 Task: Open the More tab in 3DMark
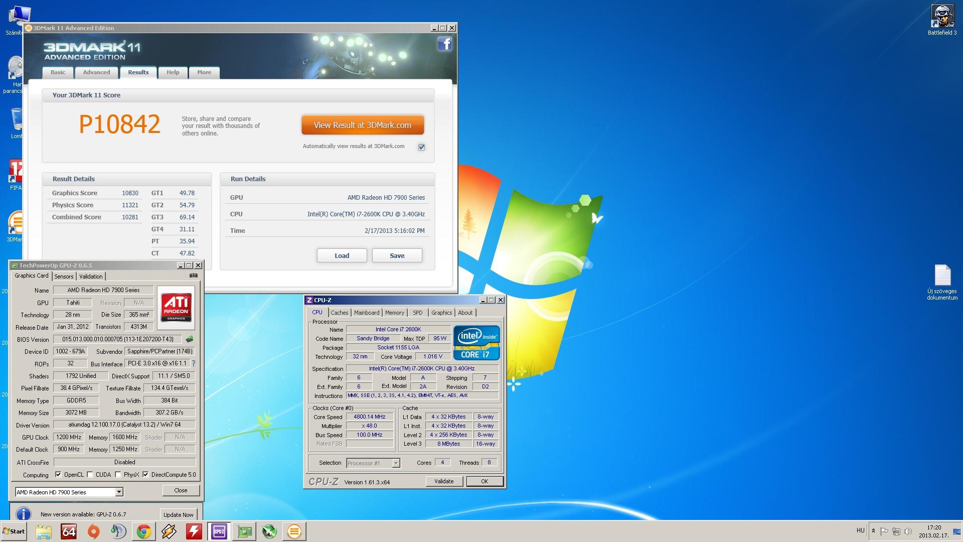pyautogui.click(x=204, y=72)
